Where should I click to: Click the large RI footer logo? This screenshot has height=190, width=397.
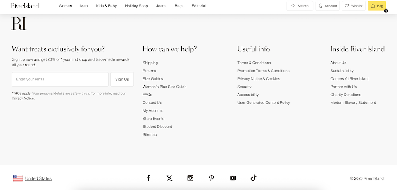point(19,24)
